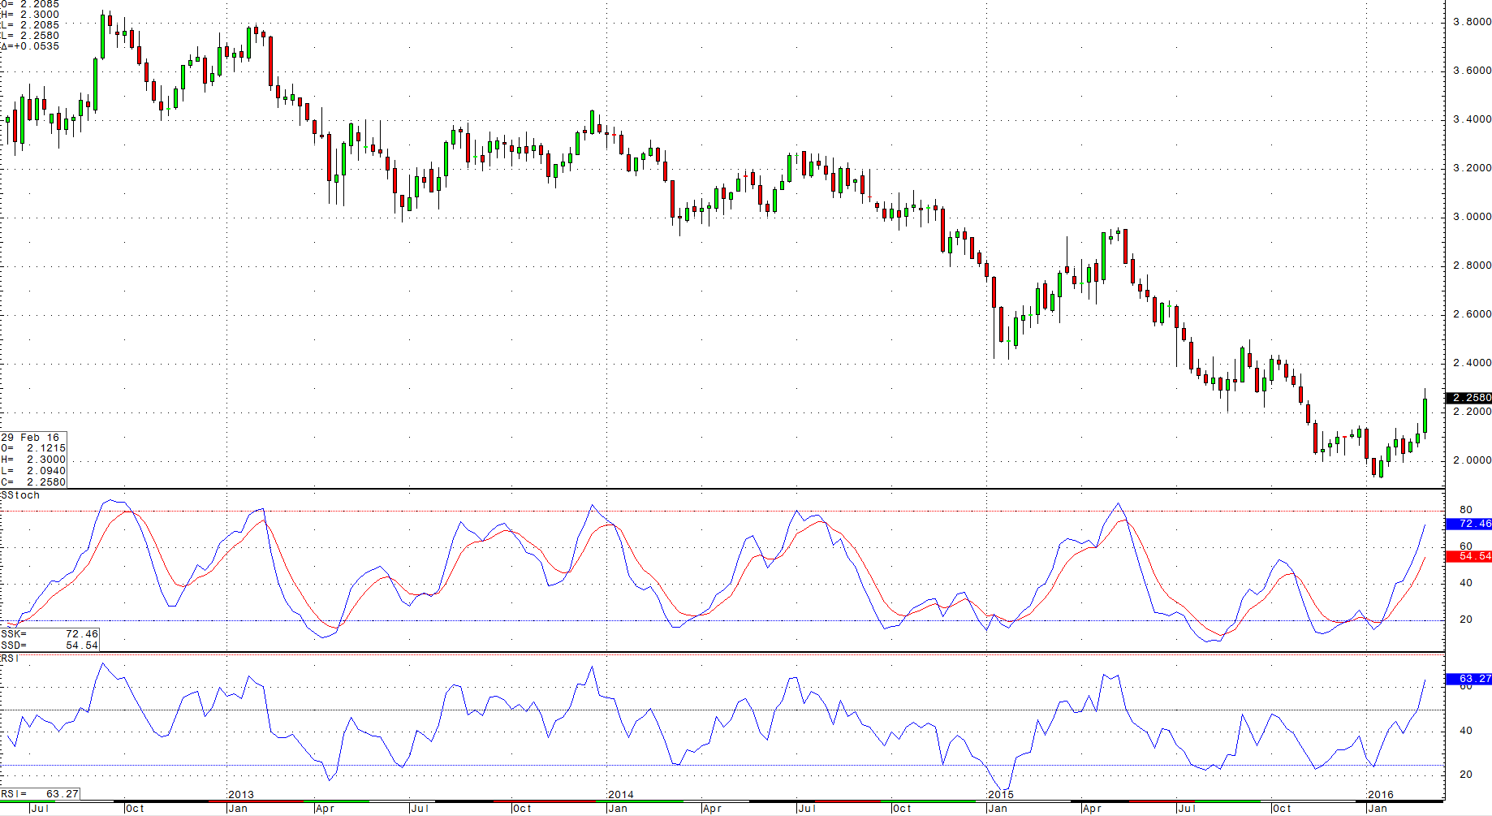Click the 3.2000 price axis label
Image resolution: width=1492 pixels, height=816 pixels.
1472,168
